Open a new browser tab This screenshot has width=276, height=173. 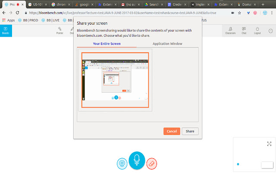point(263,5)
